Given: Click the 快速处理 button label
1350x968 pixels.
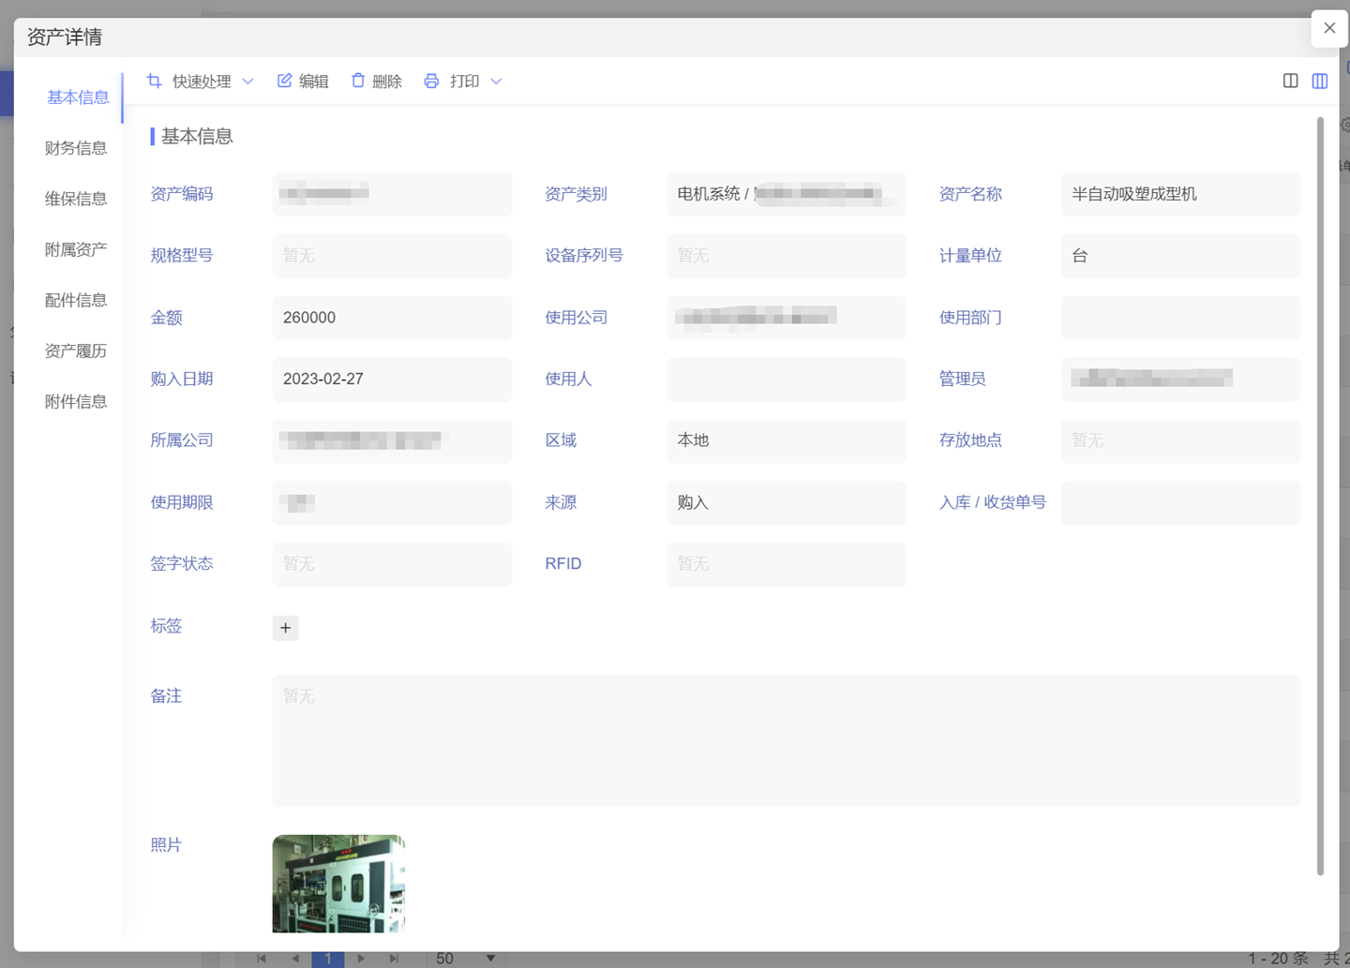Looking at the screenshot, I should [x=202, y=82].
